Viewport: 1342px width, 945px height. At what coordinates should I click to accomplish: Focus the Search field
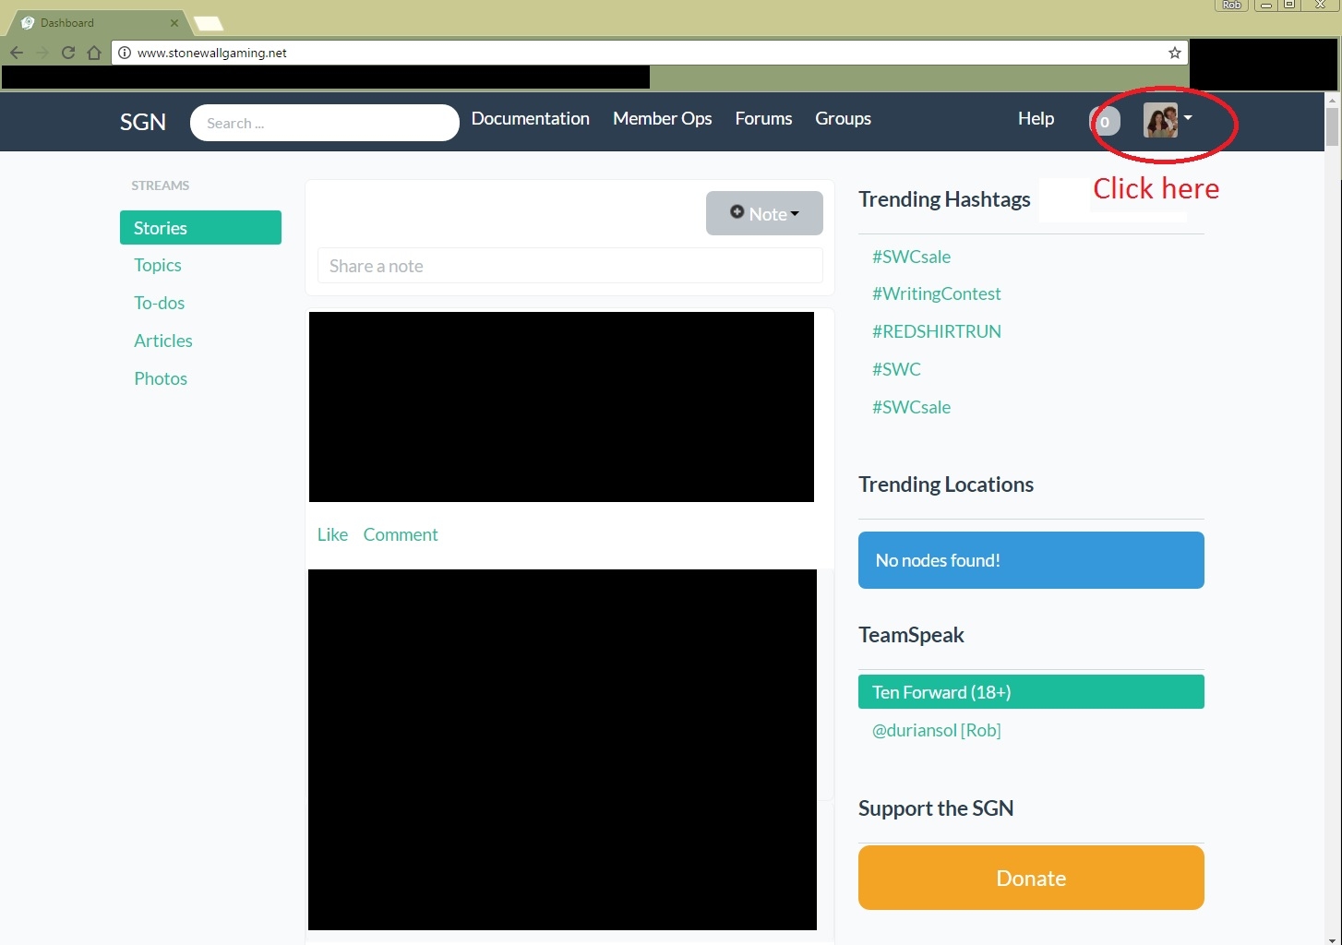325,123
